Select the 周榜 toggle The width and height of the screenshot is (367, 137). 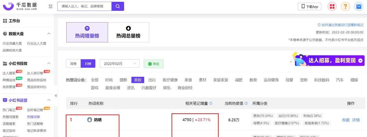click(73, 64)
